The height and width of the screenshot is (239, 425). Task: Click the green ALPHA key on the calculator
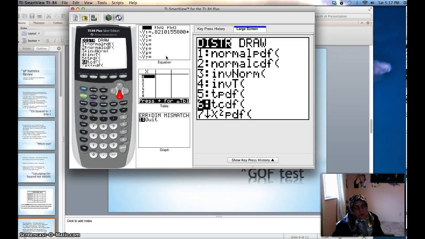[x=83, y=96]
